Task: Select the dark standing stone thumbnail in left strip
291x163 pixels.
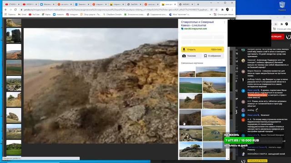Action: [x=14, y=35]
